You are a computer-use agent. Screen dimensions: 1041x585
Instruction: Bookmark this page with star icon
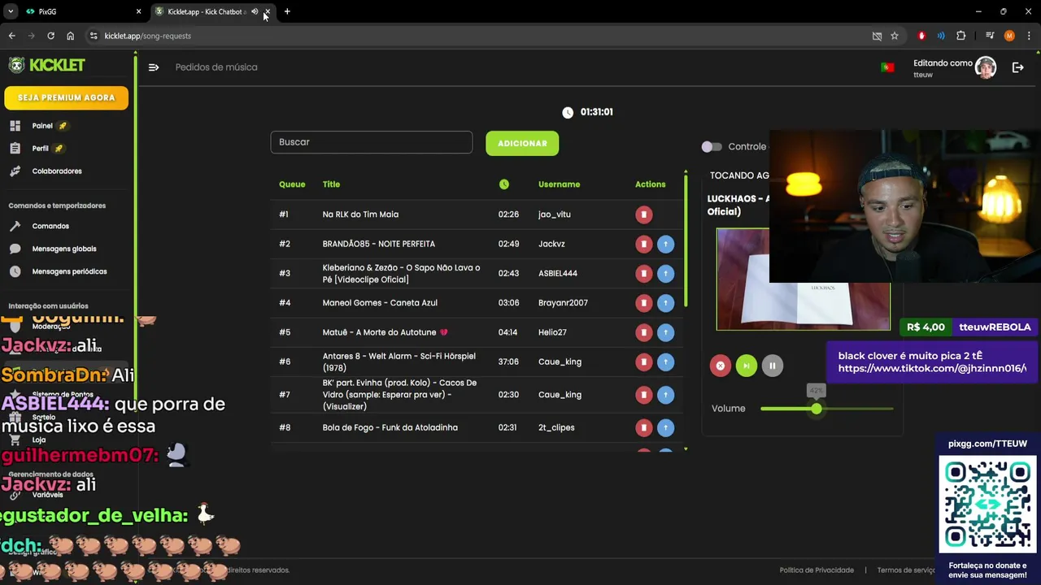click(x=895, y=36)
